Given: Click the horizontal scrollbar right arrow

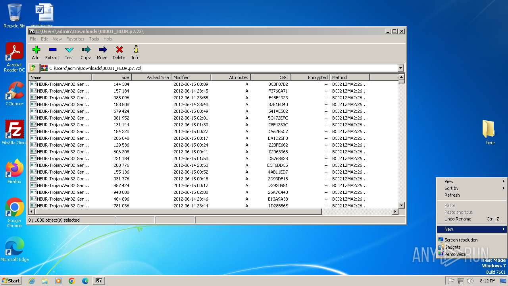Looking at the screenshot, I should tap(395, 212).
